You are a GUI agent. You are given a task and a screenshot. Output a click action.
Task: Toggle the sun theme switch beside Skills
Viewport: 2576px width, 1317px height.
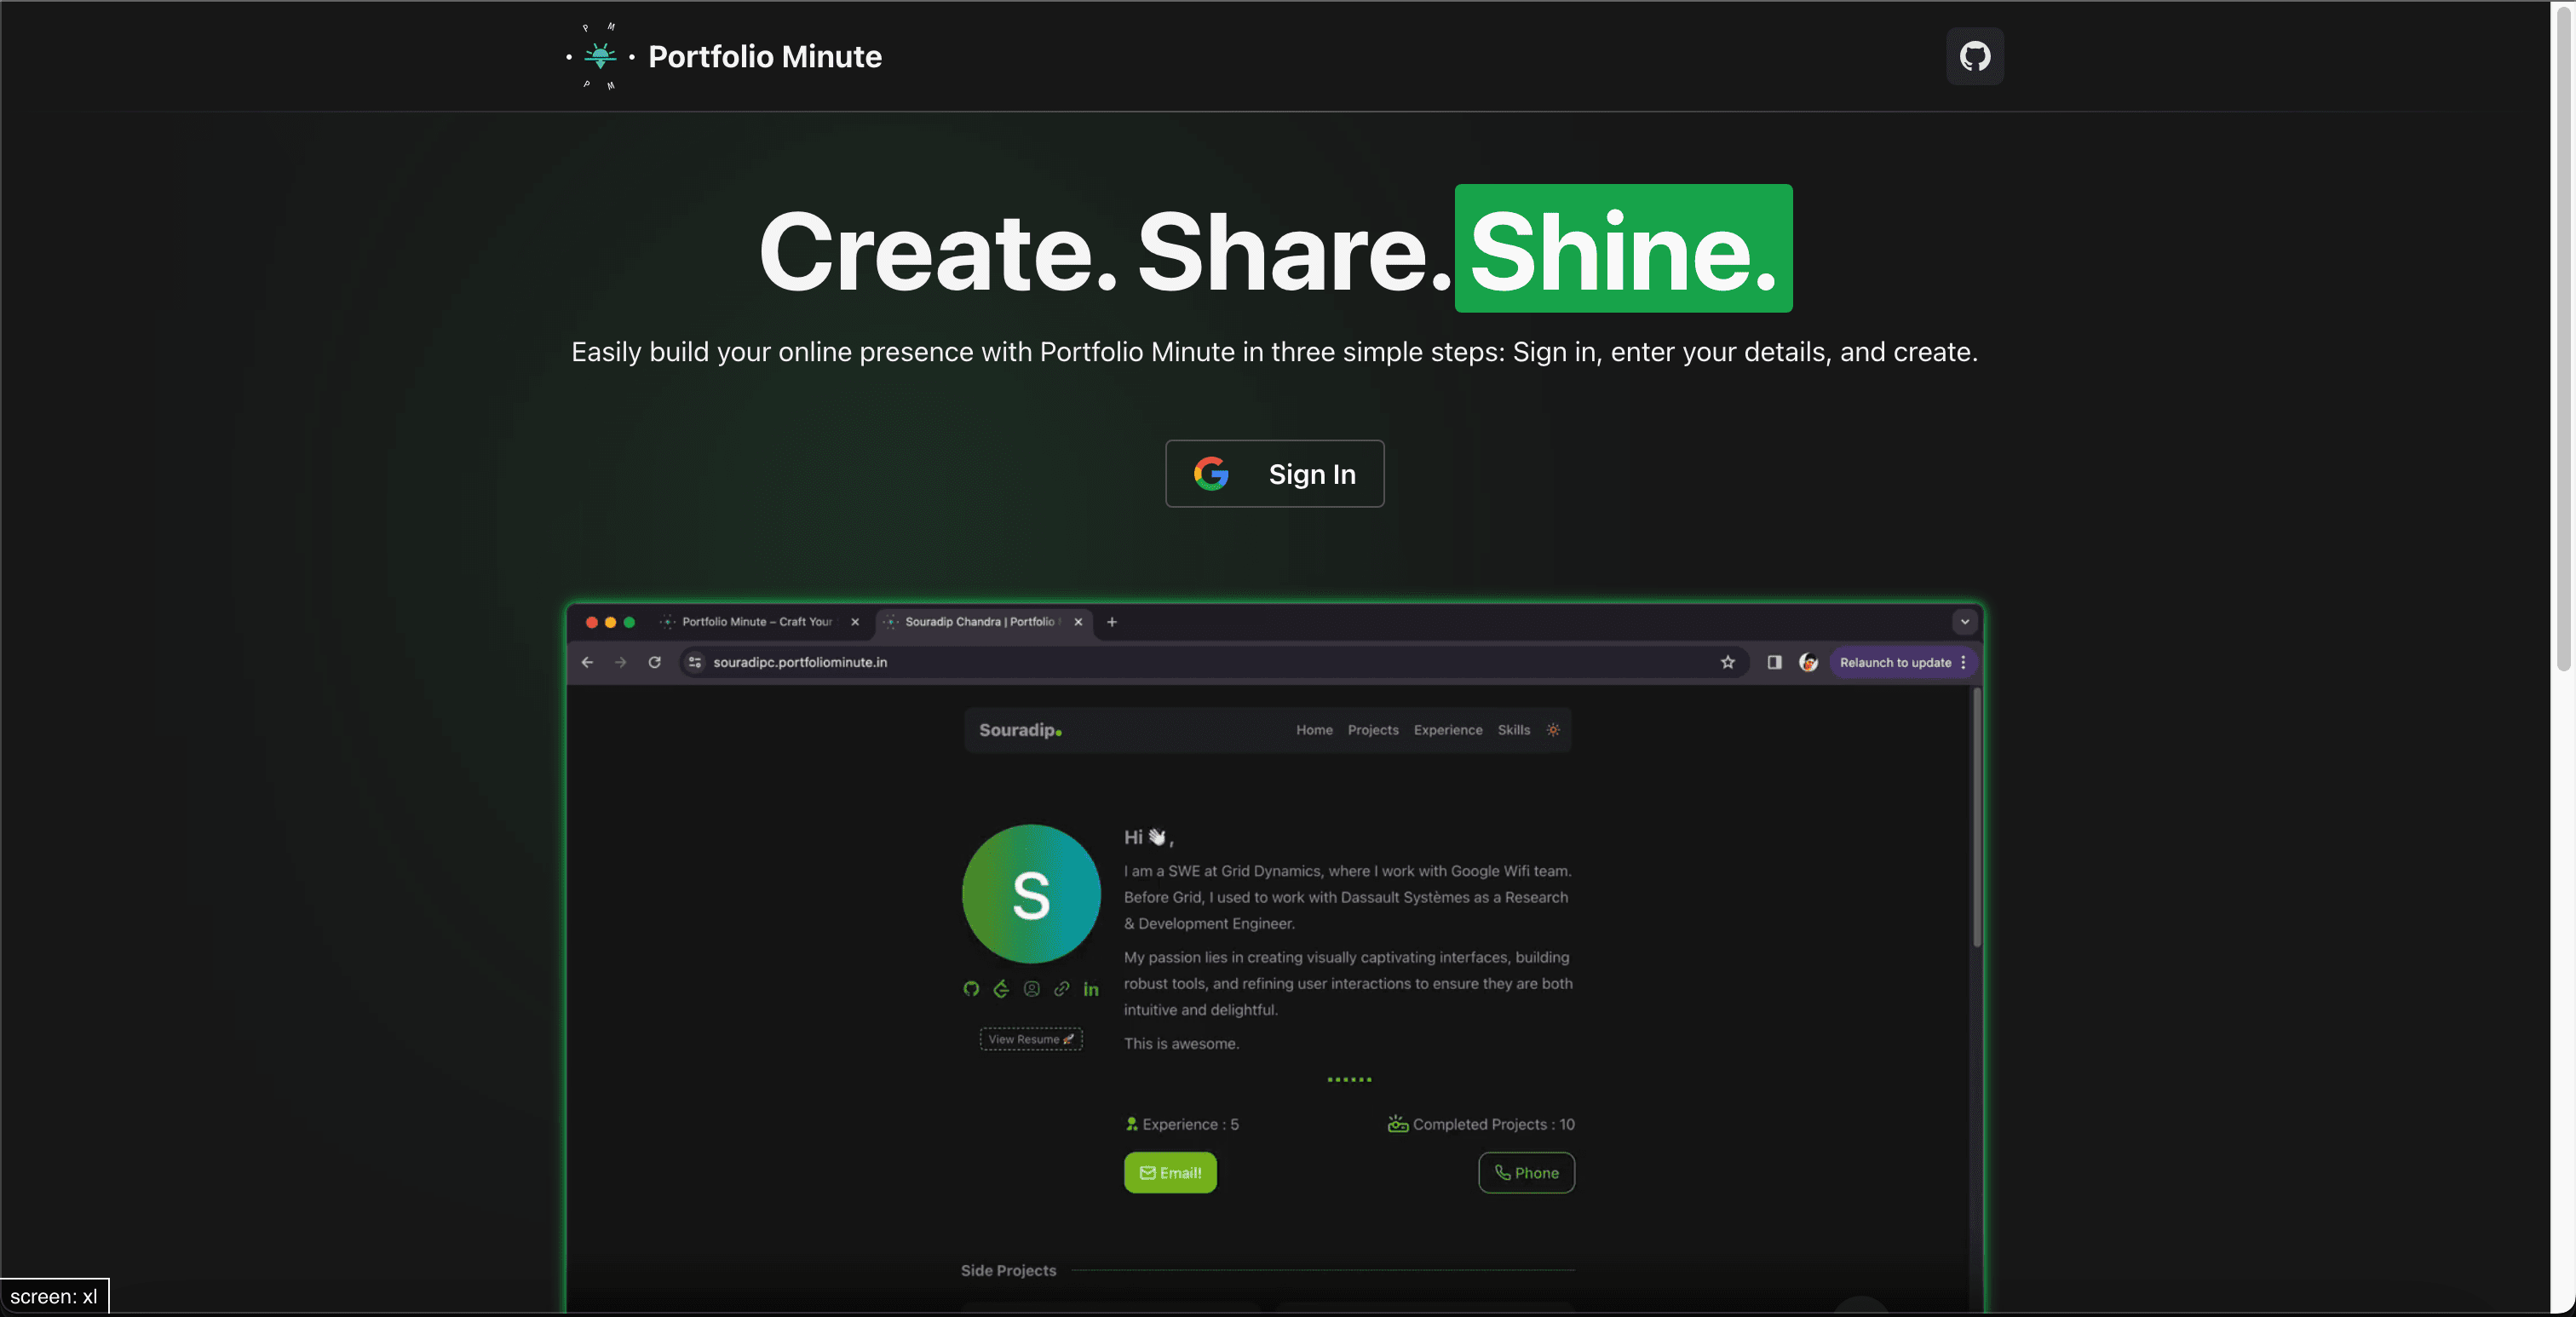1553,730
